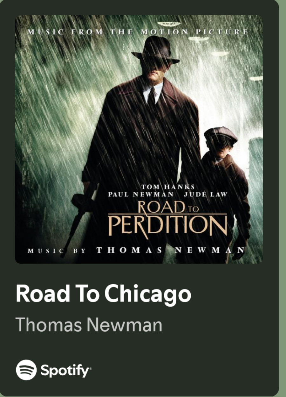Click the man's black necktie on cover
The image size is (286, 397).
click(x=152, y=96)
